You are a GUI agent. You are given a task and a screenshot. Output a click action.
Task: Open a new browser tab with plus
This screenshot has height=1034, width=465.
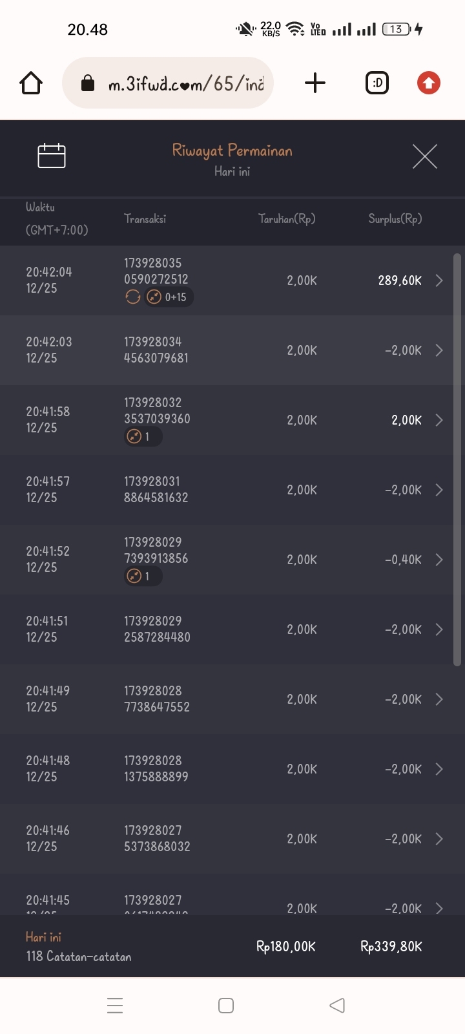(315, 83)
